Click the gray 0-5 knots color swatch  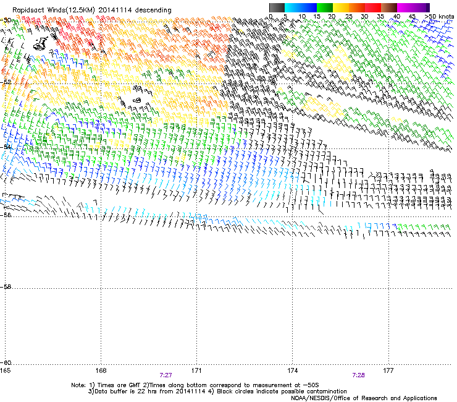(x=277, y=7)
